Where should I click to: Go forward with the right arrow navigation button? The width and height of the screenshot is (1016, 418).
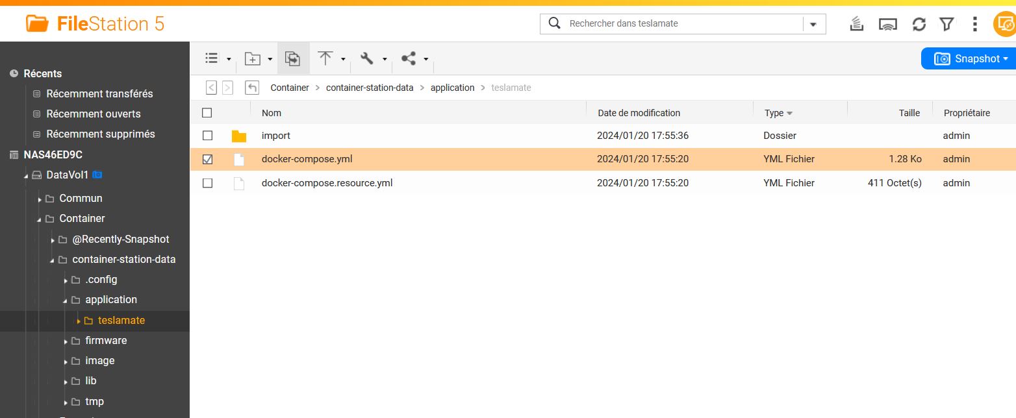(x=227, y=88)
